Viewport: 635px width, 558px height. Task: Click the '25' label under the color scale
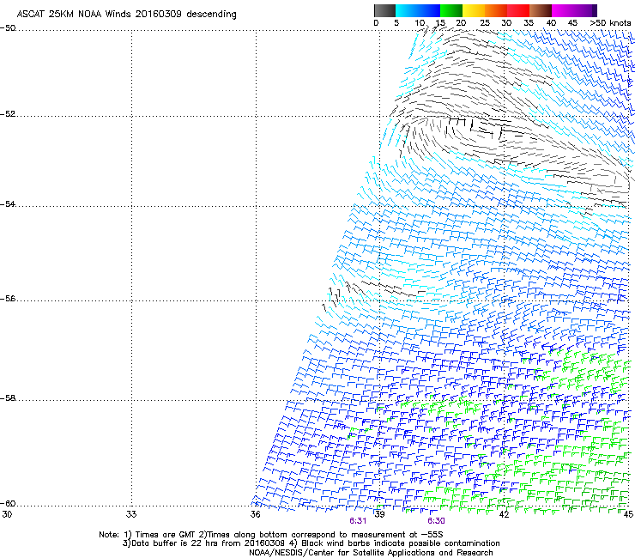(485, 23)
